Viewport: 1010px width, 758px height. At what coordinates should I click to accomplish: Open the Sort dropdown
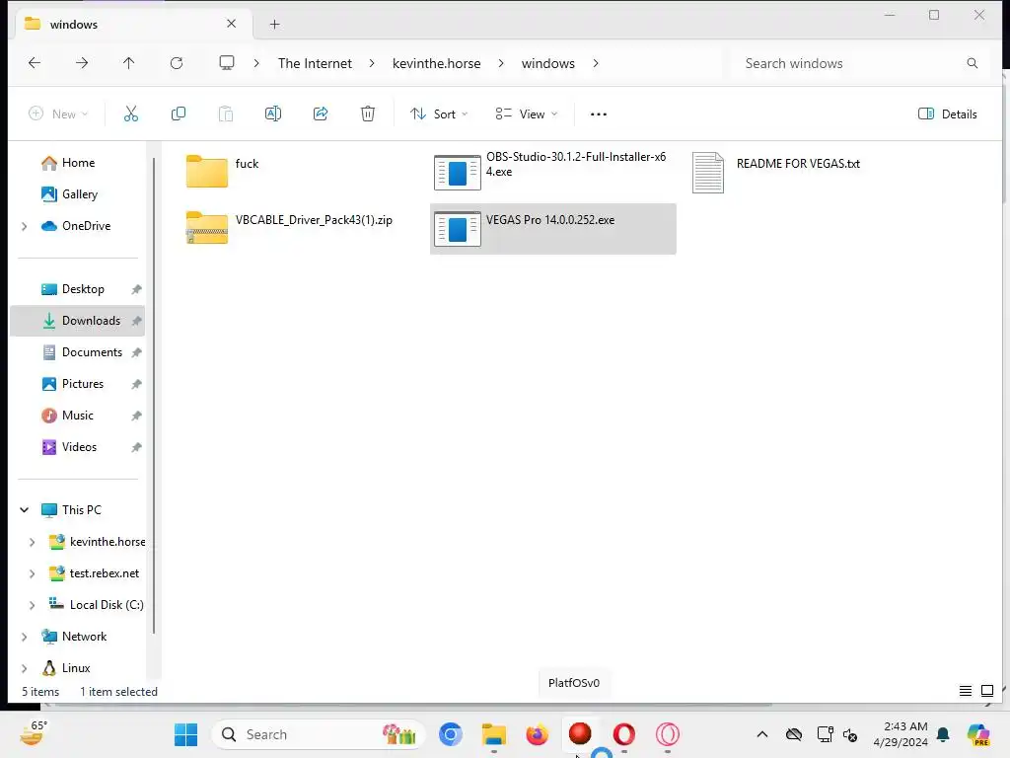point(439,114)
